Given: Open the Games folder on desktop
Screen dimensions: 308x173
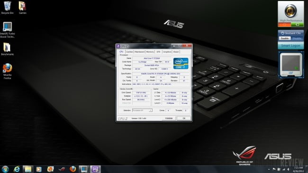Looking at the screenshot, I should [x=22, y=8].
